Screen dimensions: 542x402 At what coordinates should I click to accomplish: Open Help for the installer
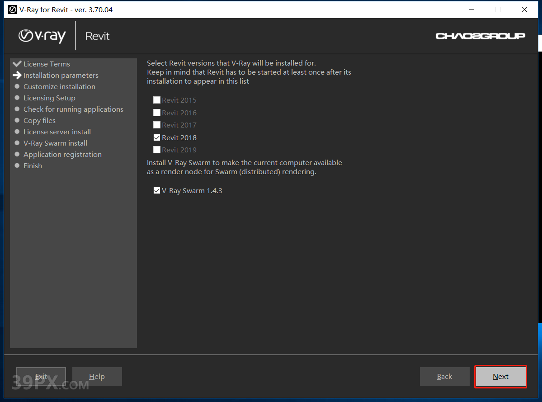point(97,376)
